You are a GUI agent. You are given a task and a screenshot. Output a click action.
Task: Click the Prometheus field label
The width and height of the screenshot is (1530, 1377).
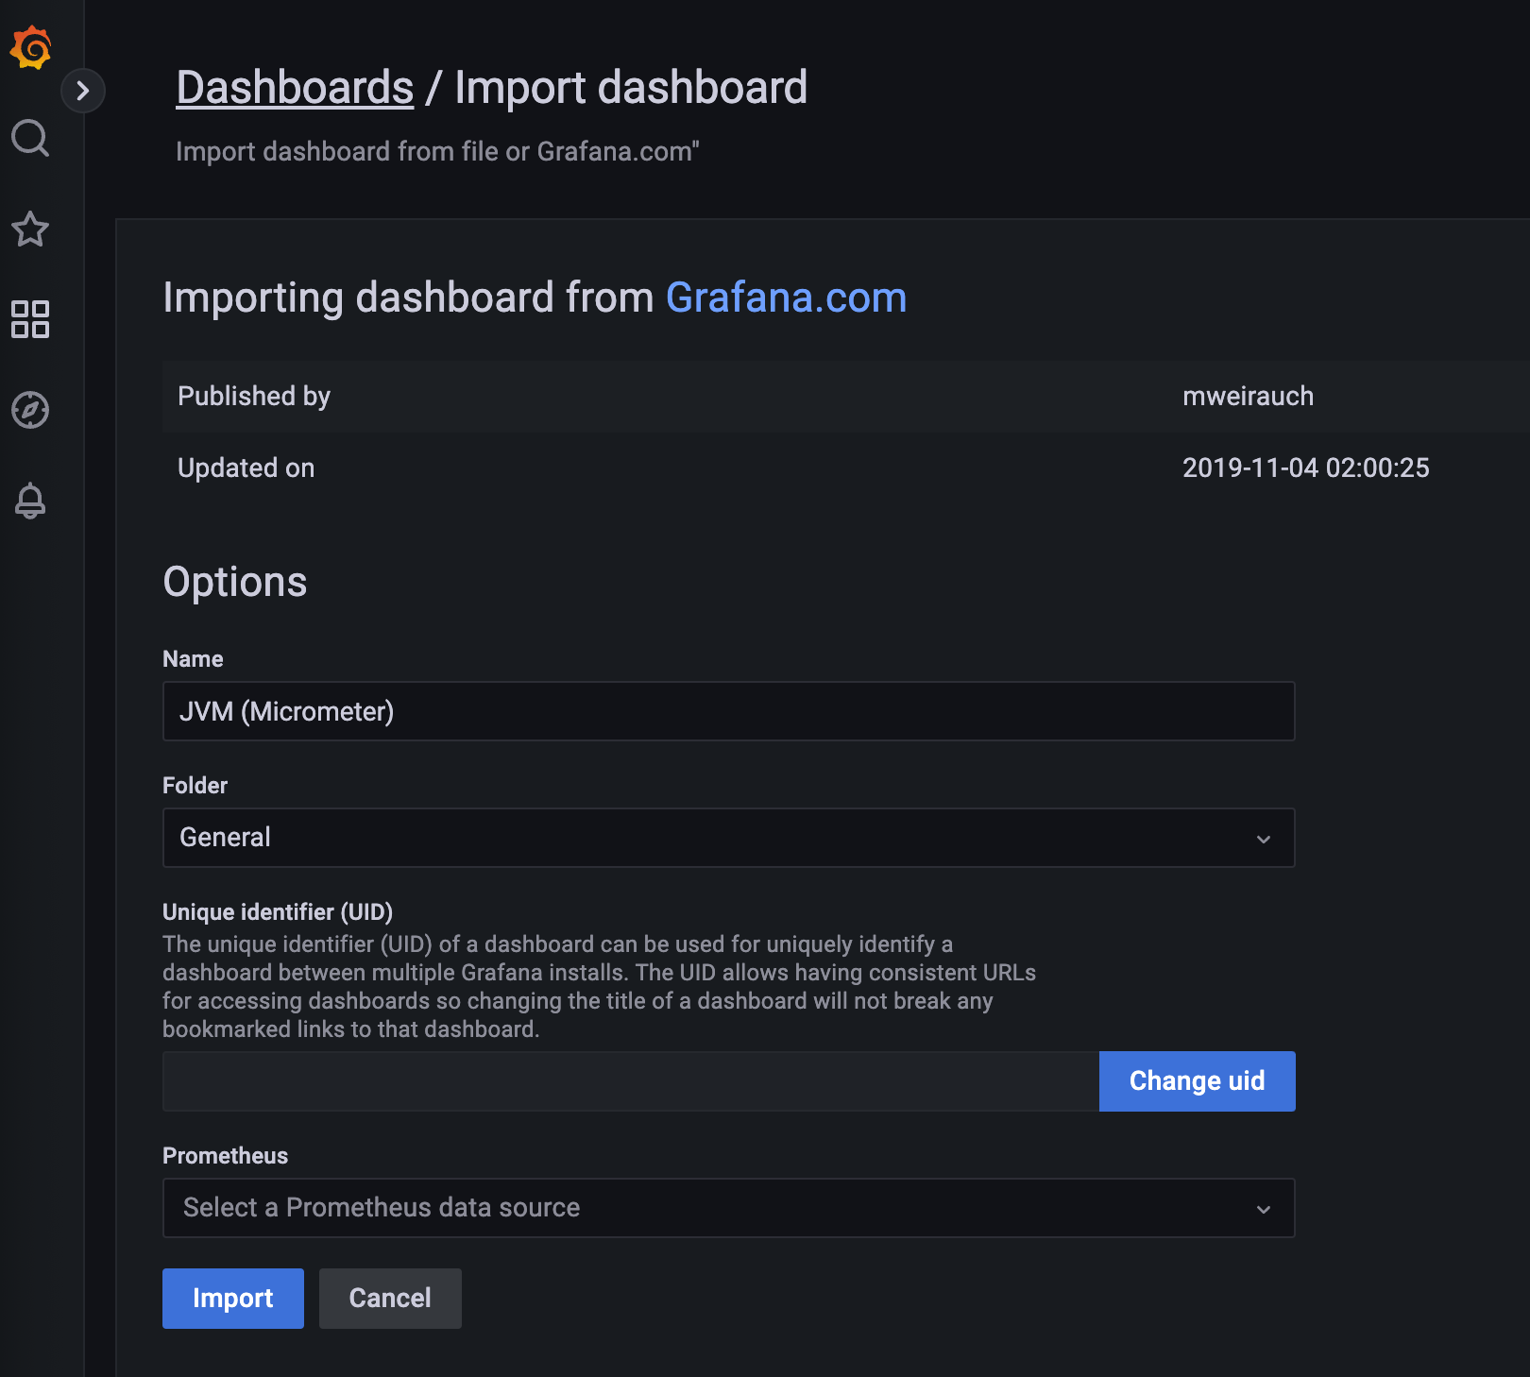[x=226, y=1155]
